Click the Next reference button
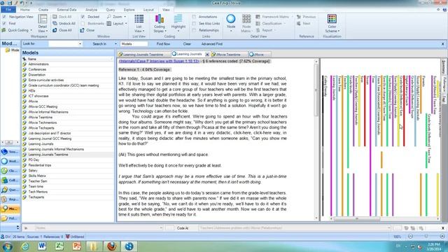448x252 pixels. [303, 23]
